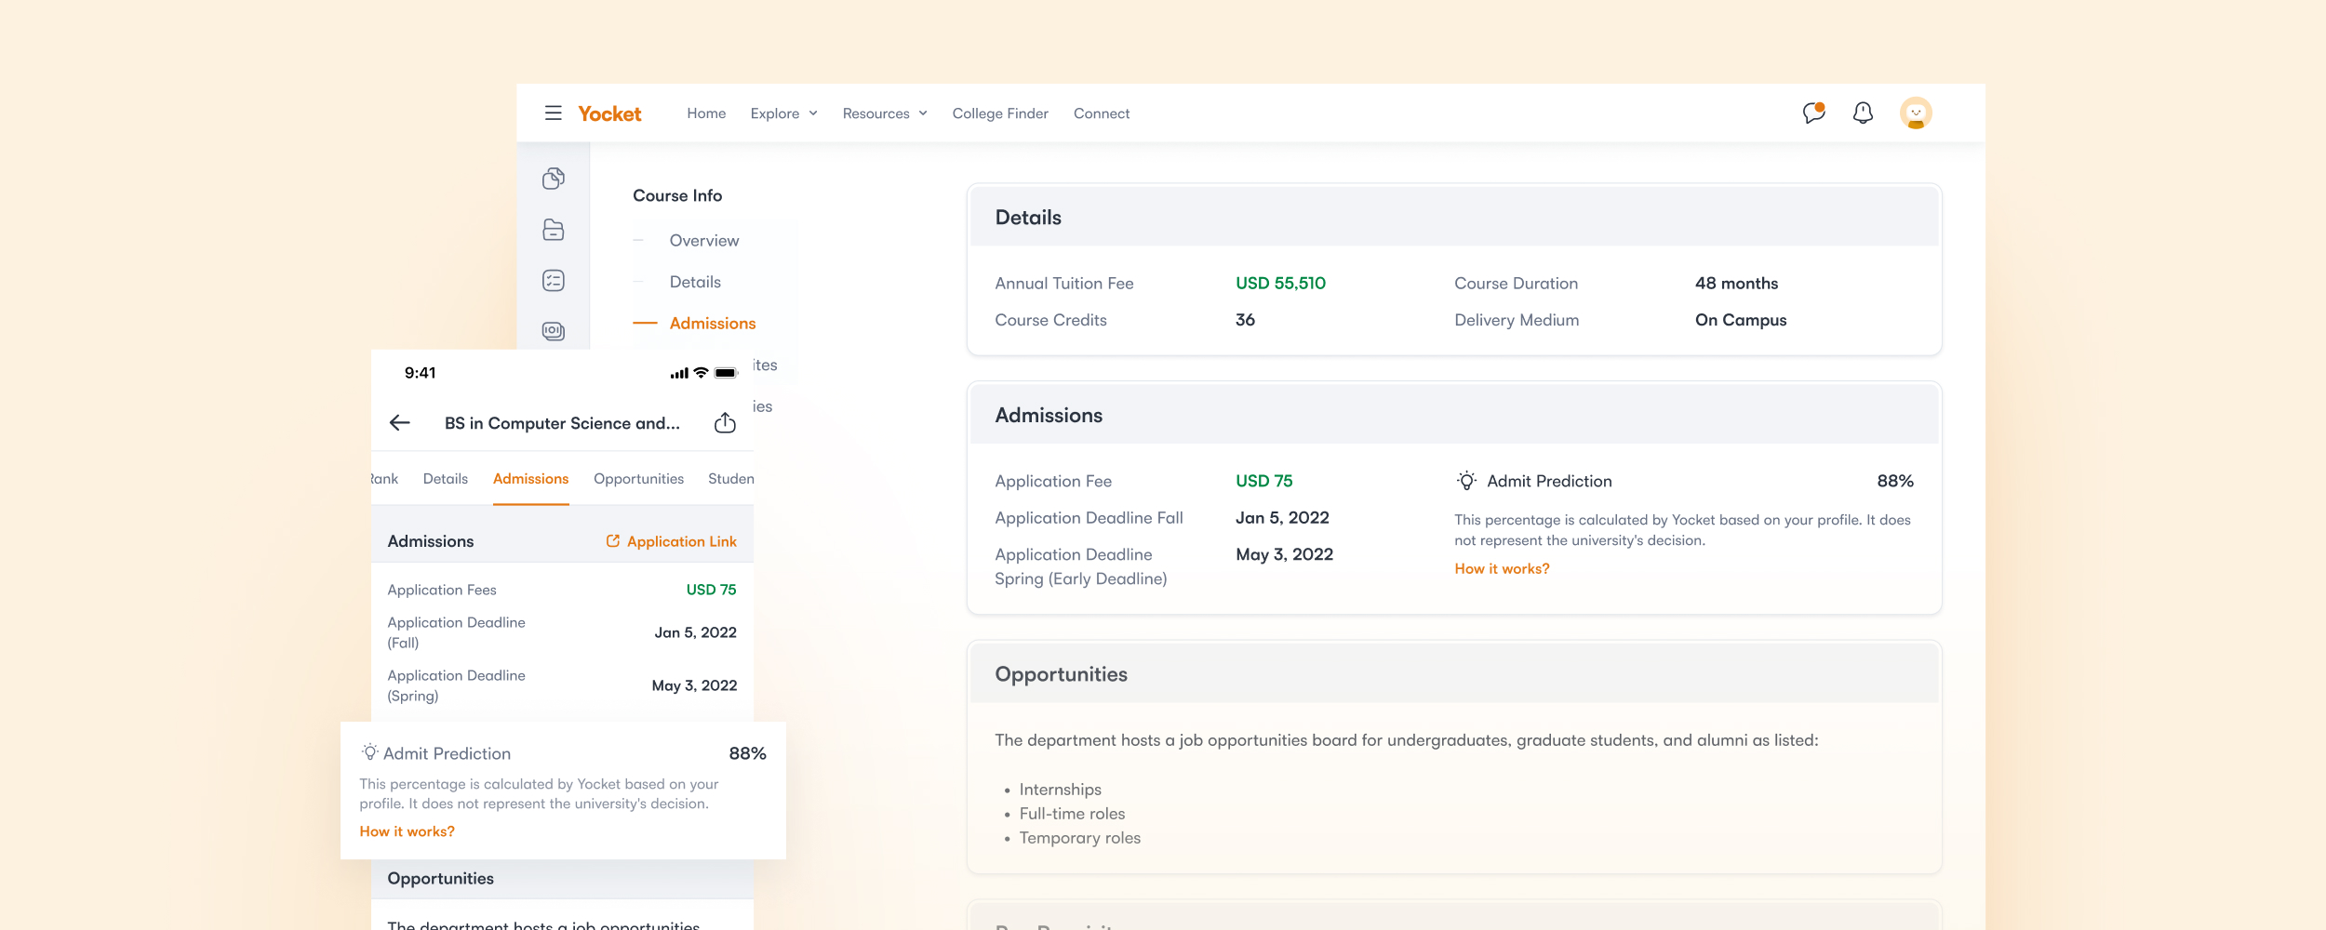Select Overview in Course Info sidebar
This screenshot has height=930, width=2326.
[x=704, y=241]
